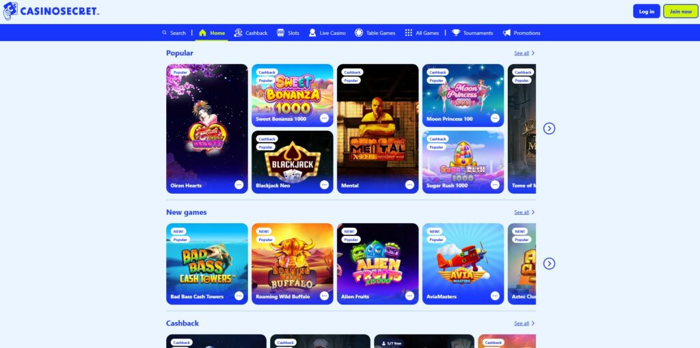Screen dimensions: 700x348
Task: Go to Tournaments menu item
Action: click(x=472, y=33)
